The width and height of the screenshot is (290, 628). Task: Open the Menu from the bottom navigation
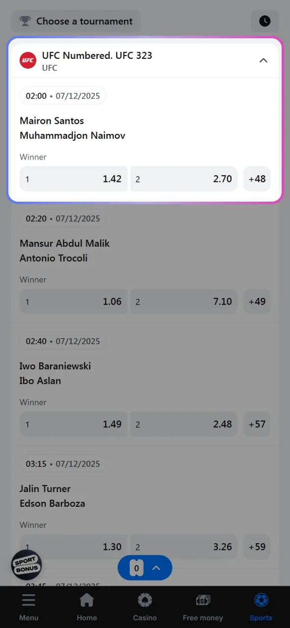(x=28, y=607)
